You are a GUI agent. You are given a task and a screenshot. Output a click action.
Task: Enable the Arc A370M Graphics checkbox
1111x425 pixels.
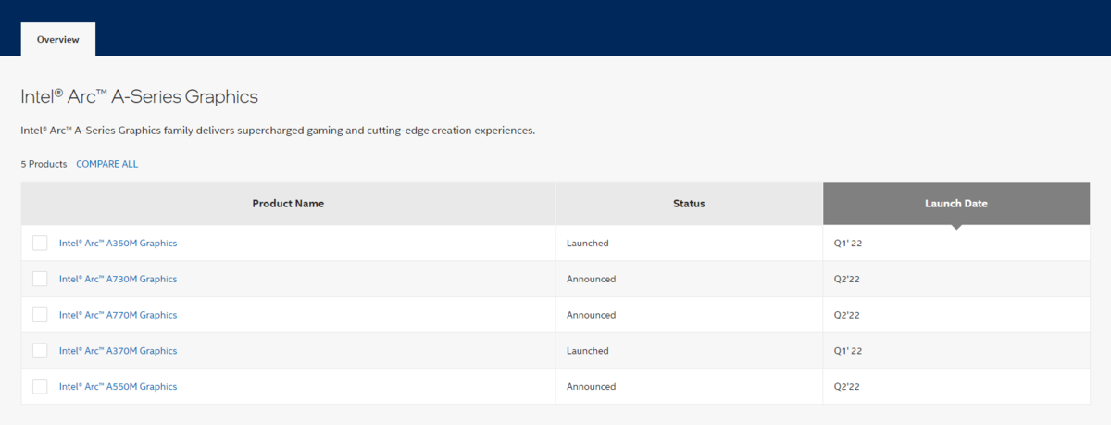tap(40, 351)
